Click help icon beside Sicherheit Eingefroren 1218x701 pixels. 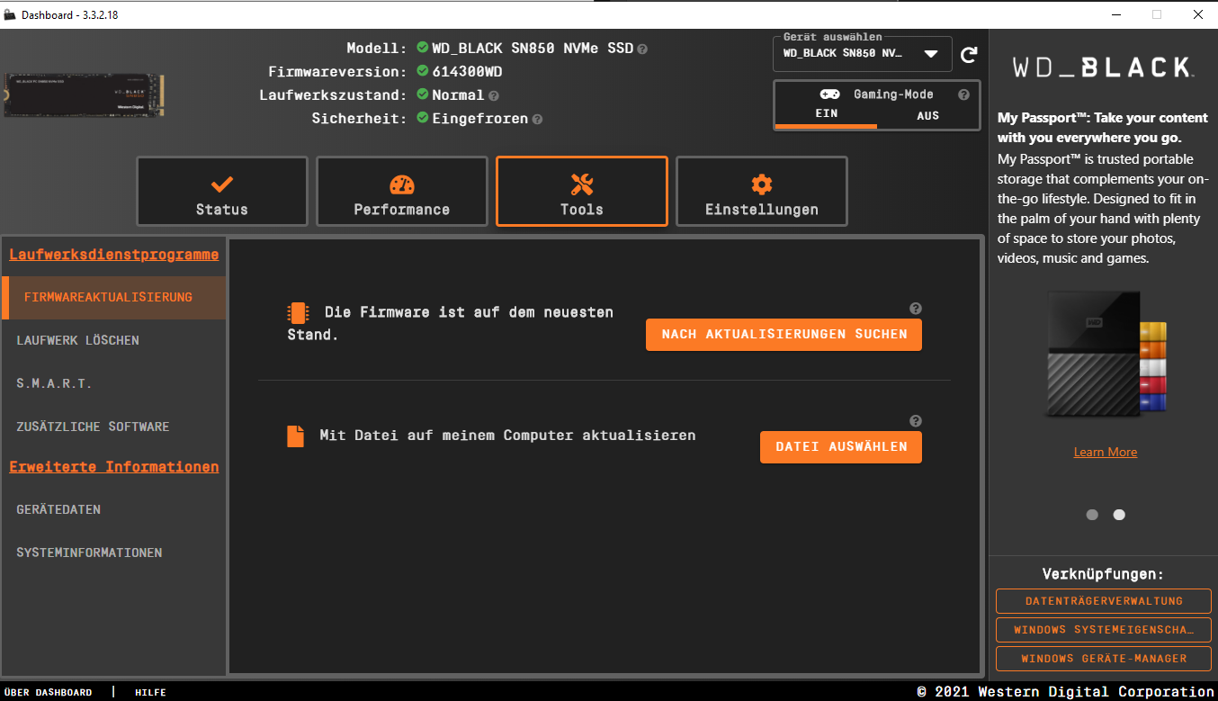pos(537,119)
